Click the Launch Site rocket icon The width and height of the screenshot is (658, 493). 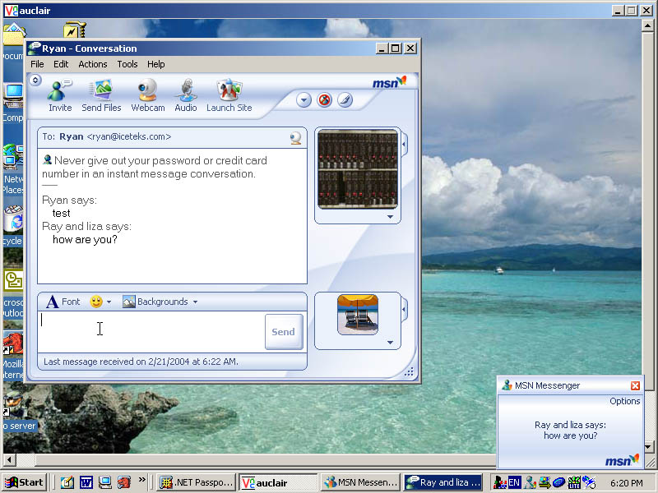click(x=229, y=95)
